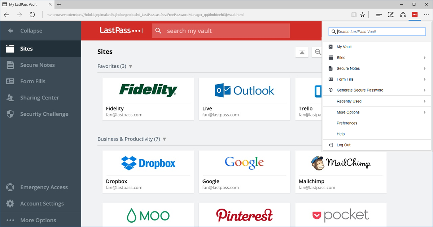
Task: Select Form Fills in the left sidebar
Action: (x=35, y=81)
